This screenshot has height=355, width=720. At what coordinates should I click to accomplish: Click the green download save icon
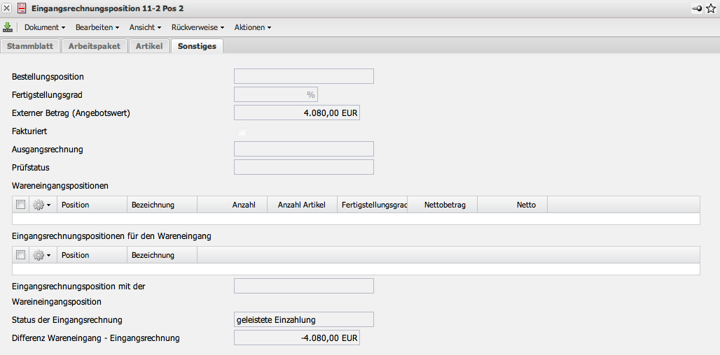click(8, 27)
